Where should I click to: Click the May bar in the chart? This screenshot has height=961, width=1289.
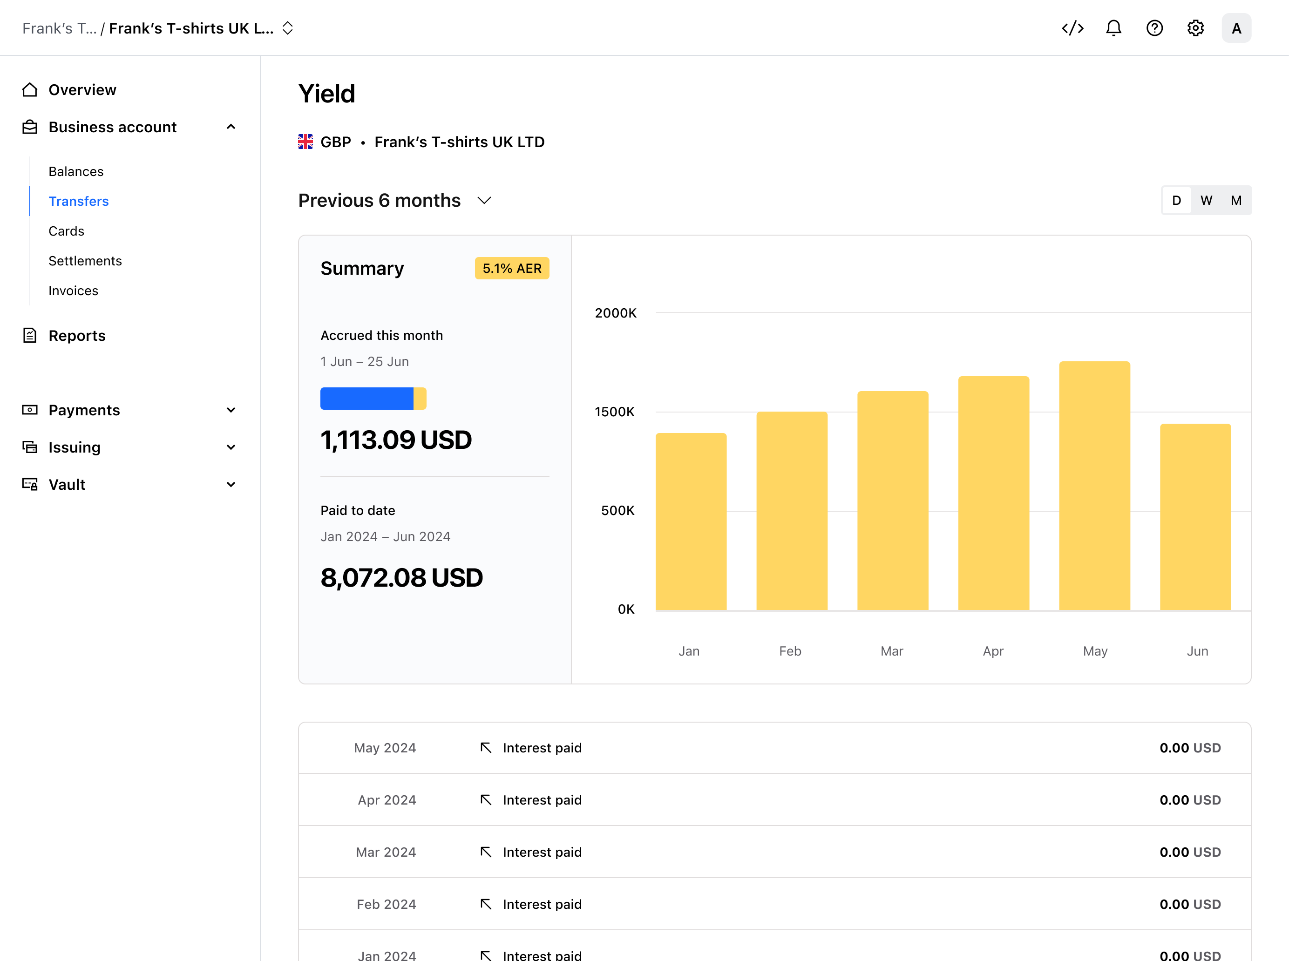coord(1095,486)
